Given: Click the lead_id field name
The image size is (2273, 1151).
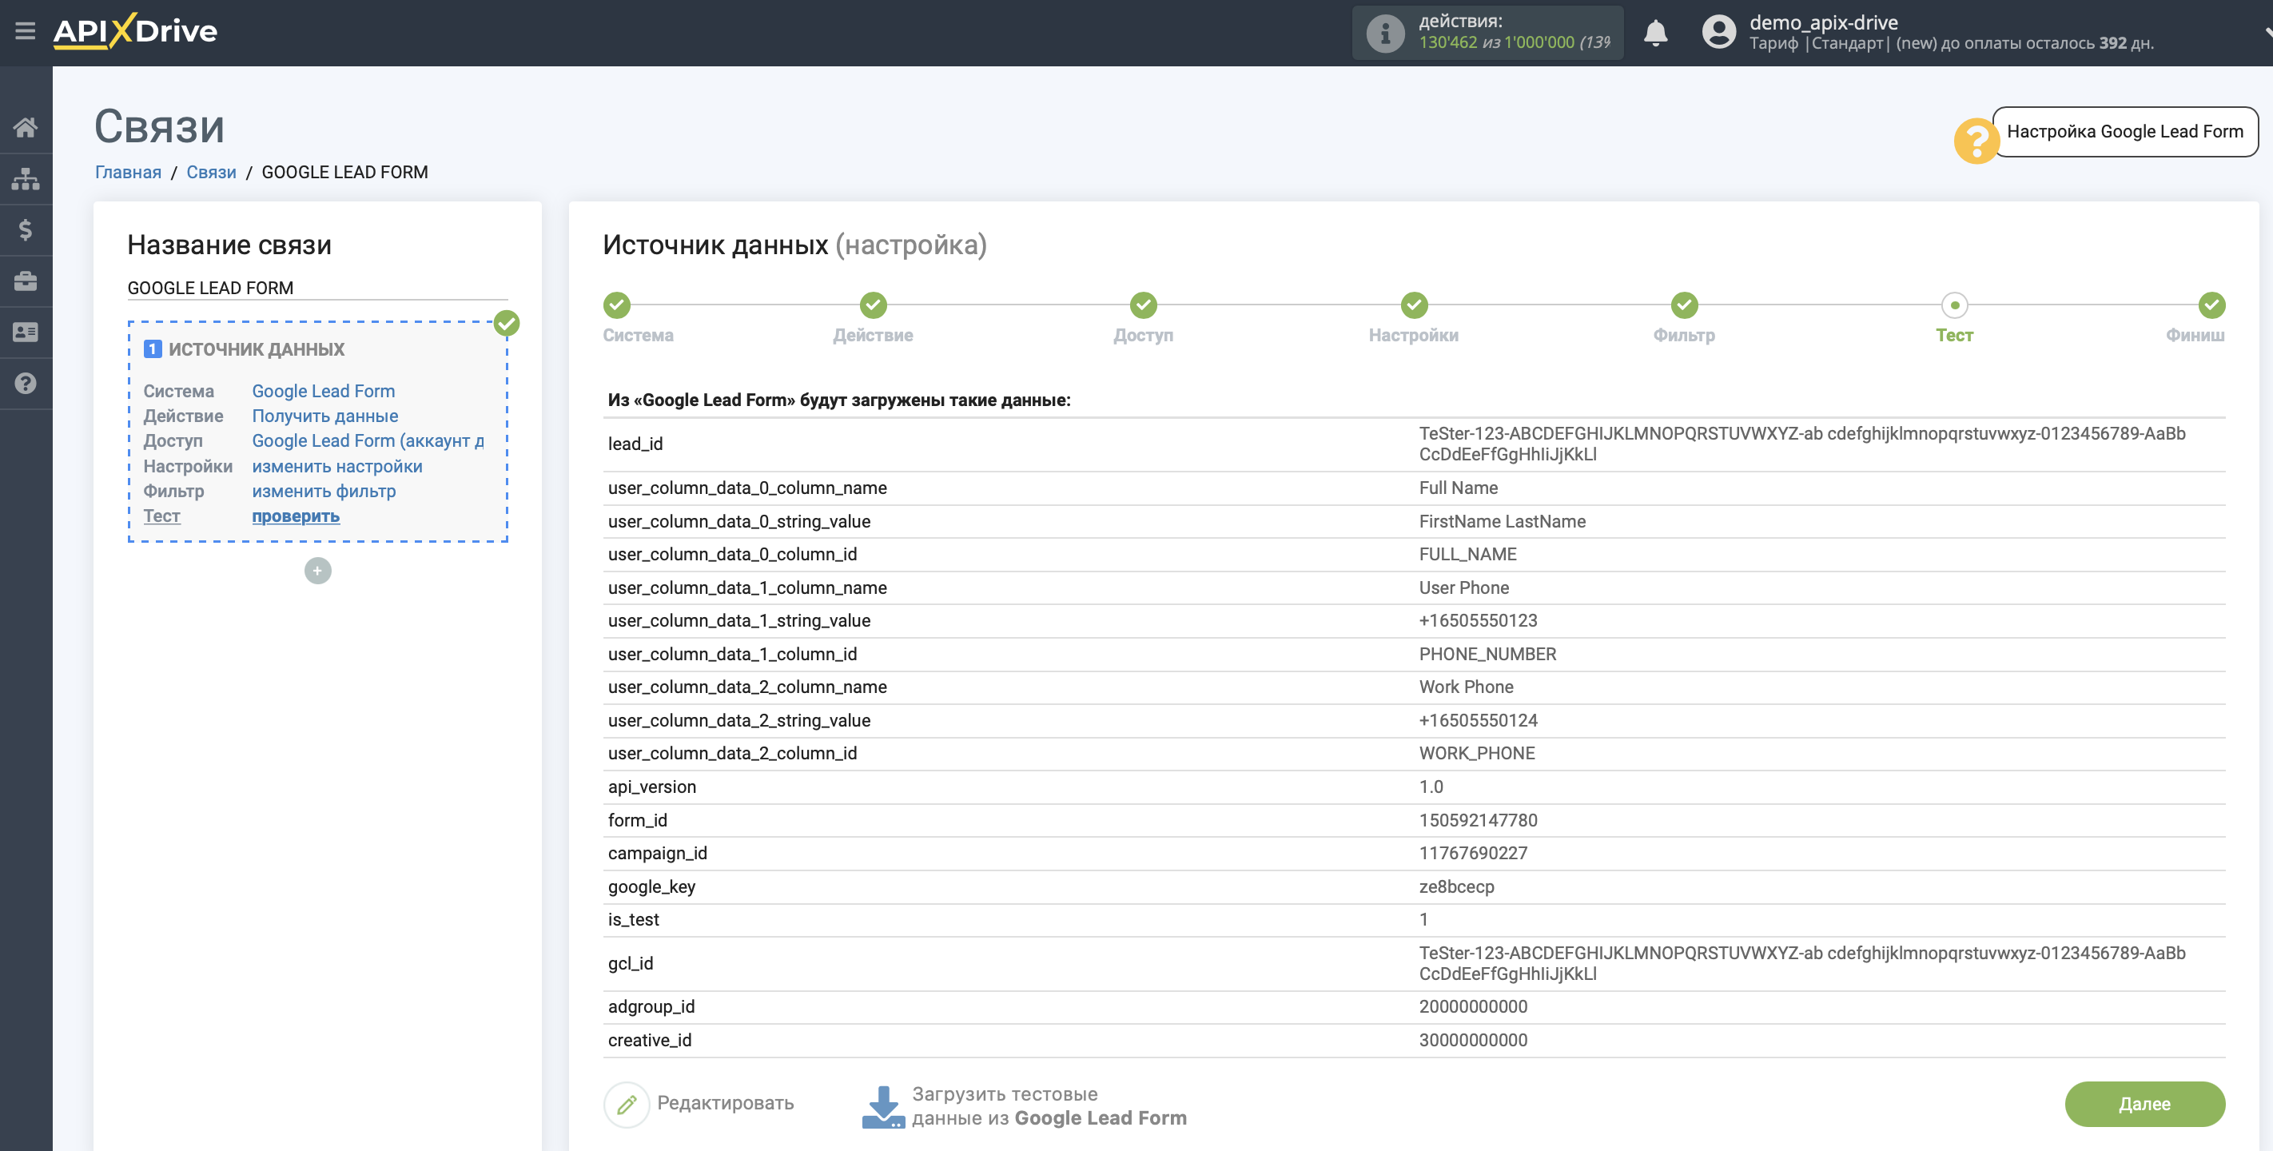Looking at the screenshot, I should click(x=635, y=444).
